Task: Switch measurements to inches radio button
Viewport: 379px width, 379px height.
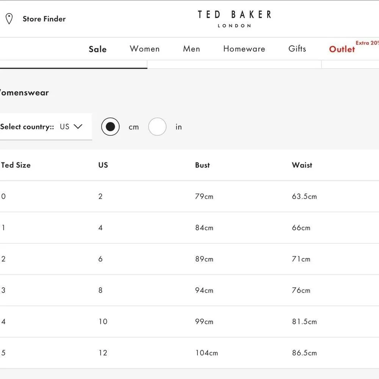Action: click(x=157, y=127)
